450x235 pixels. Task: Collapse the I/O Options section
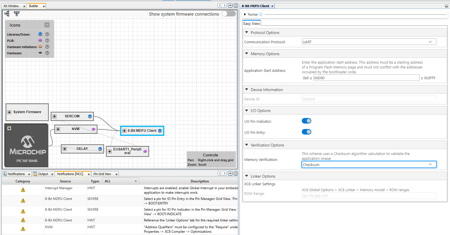[247, 111]
